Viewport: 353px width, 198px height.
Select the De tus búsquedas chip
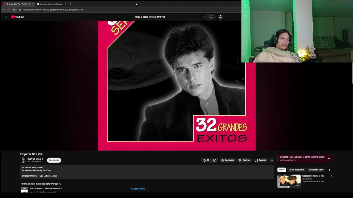[x=296, y=170]
